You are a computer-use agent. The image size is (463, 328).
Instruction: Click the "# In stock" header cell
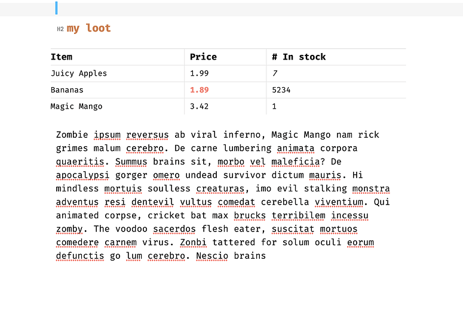pyautogui.click(x=299, y=57)
